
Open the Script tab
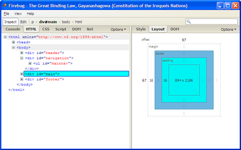tap(61, 29)
